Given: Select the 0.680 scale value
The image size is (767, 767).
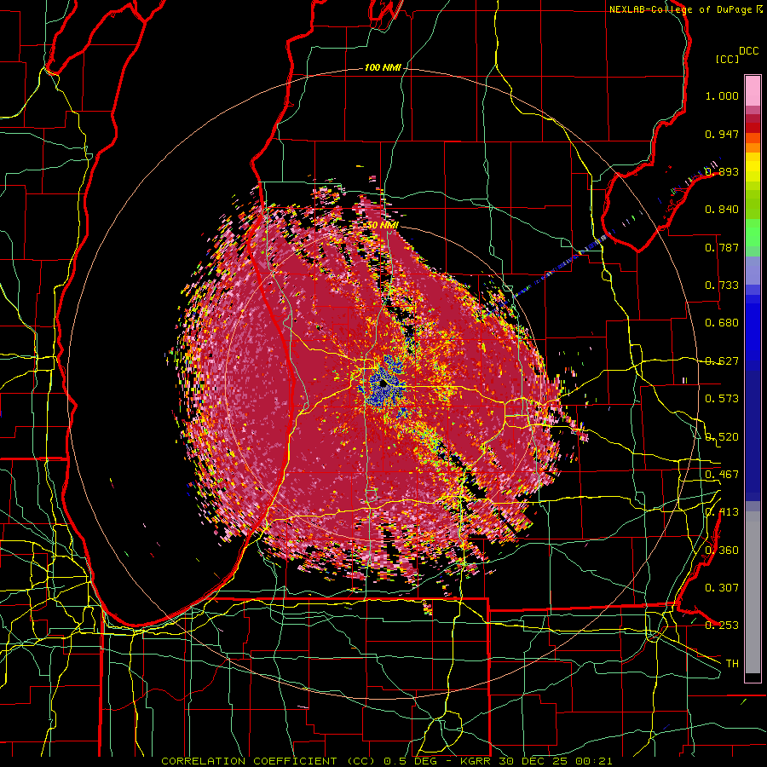Looking at the screenshot, I should pyautogui.click(x=722, y=323).
